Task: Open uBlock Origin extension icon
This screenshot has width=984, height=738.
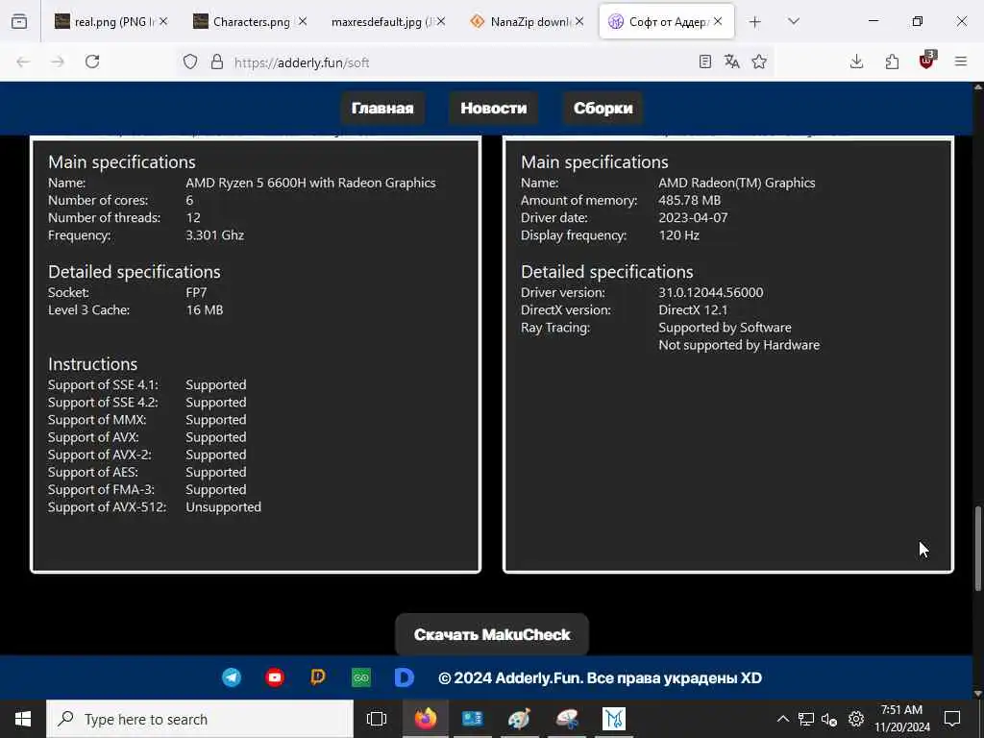Action: (x=927, y=61)
